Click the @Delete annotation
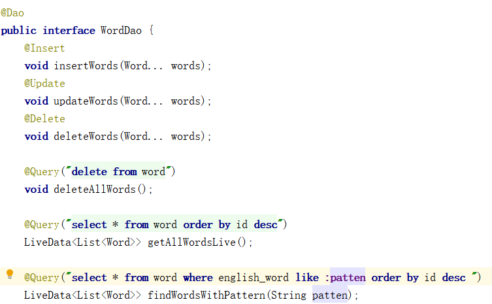Image resolution: width=492 pixels, height=304 pixels. tap(44, 119)
